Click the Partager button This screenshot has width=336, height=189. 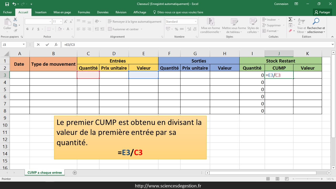click(322, 12)
